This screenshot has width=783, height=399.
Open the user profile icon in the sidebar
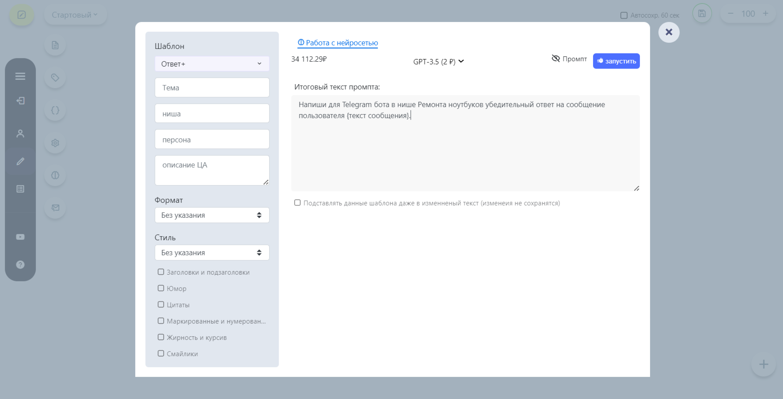[20, 133]
